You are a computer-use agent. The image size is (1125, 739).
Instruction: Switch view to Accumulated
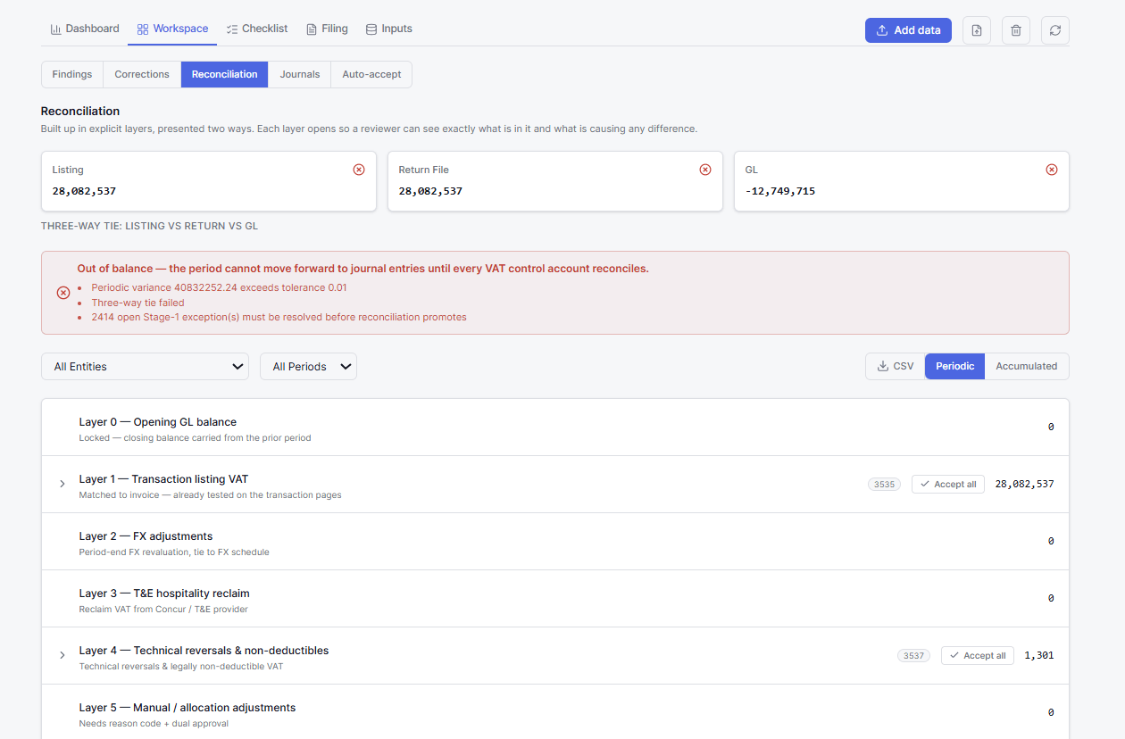[1026, 366]
